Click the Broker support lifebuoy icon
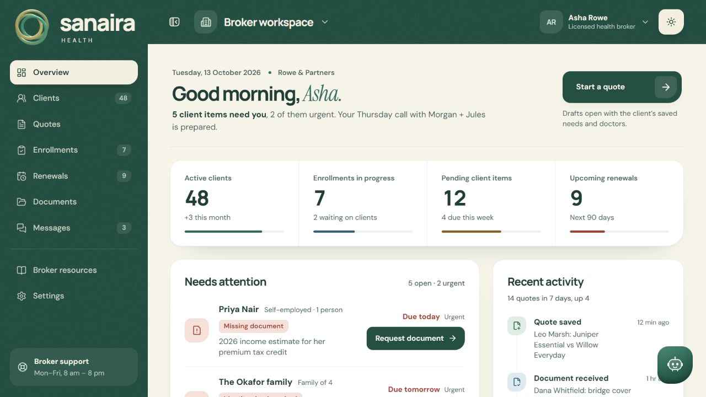Viewport: 706px width, 397px height. [23, 367]
